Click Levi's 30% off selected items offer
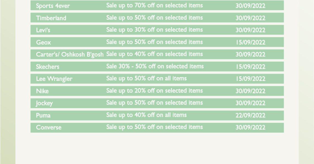Screen dimensions: 314x164 coord(155,30)
